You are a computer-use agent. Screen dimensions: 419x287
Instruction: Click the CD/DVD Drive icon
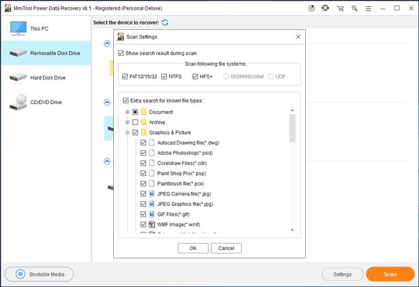point(18,102)
